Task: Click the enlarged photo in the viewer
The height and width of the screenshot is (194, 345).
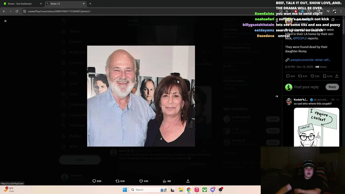Action: pos(141,96)
